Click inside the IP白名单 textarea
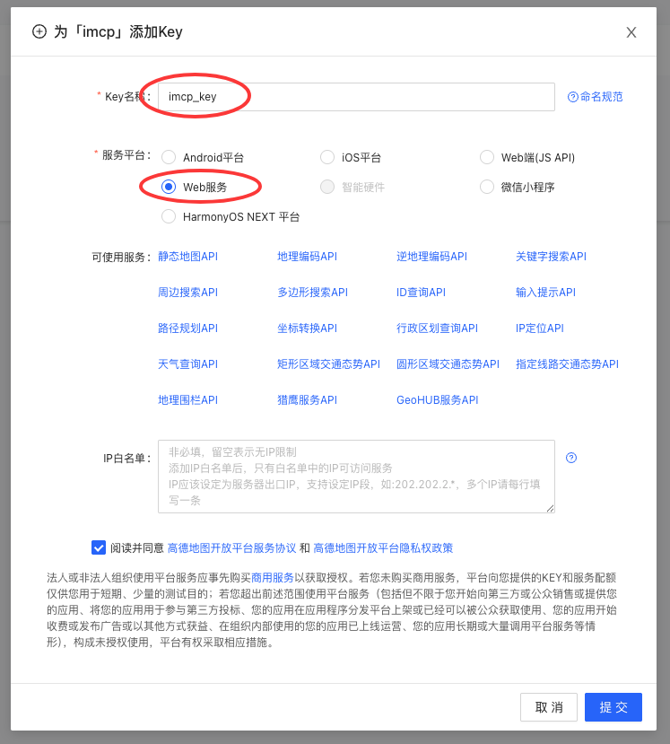This screenshot has width=670, height=744. [356, 477]
